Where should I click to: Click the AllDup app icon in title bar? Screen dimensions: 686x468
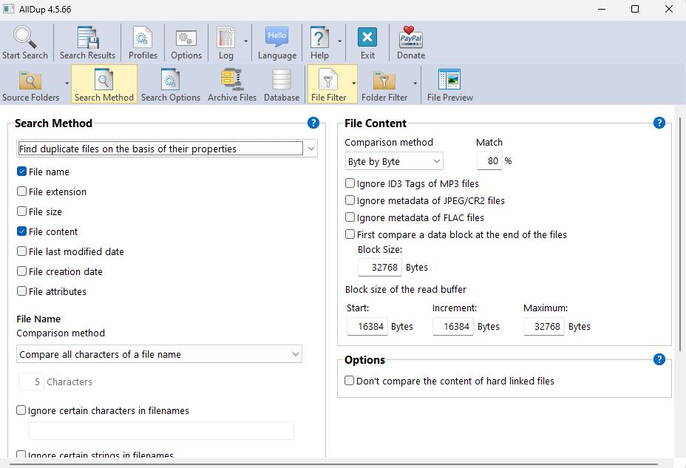click(x=9, y=9)
